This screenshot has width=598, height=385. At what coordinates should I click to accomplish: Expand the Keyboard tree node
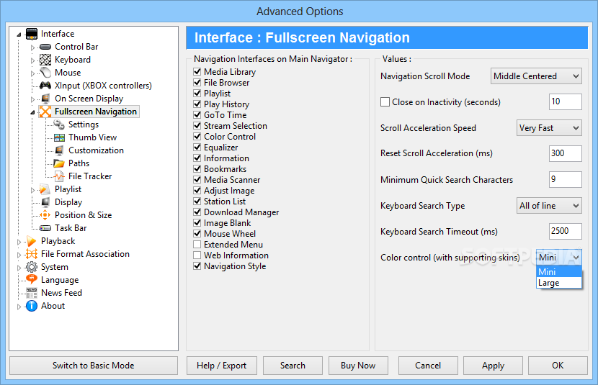pos(33,60)
